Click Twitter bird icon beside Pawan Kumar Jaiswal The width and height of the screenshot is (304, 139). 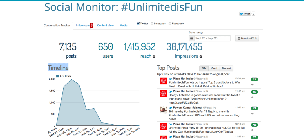(171, 107)
